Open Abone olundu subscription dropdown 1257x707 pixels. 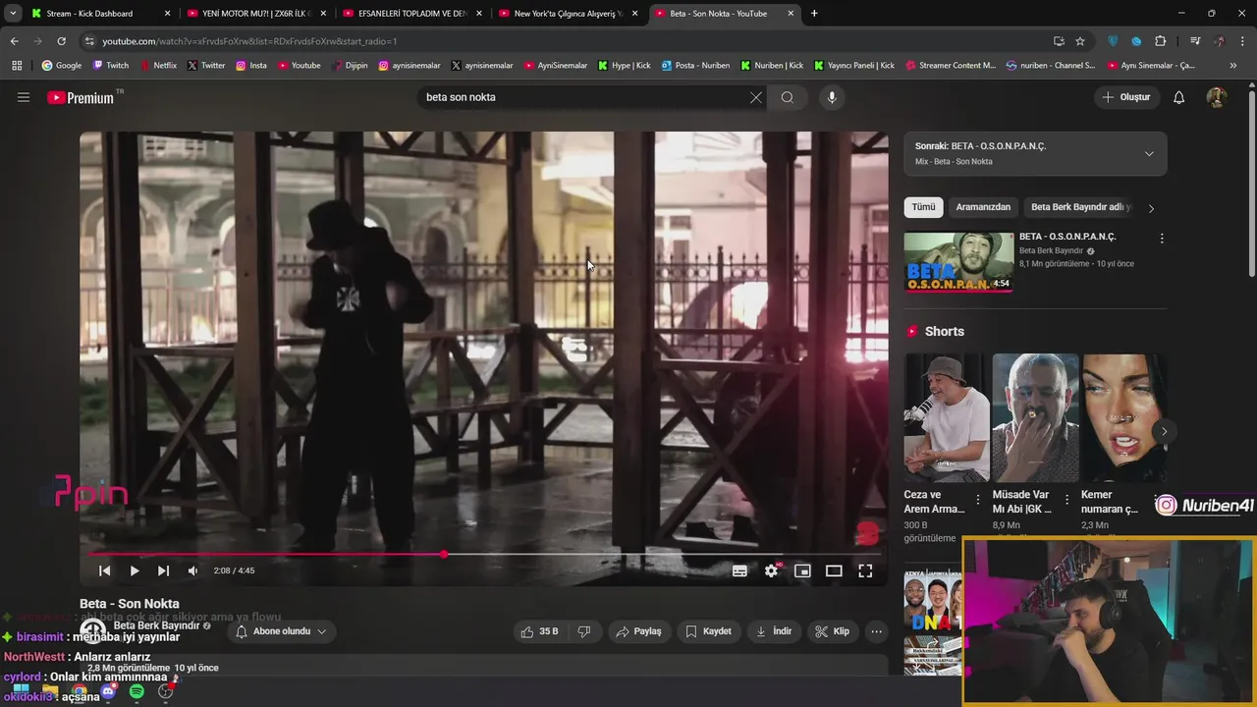tap(281, 631)
